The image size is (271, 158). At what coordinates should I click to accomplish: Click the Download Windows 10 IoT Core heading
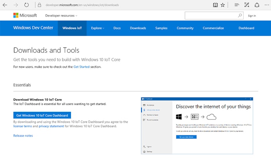[x=37, y=99]
